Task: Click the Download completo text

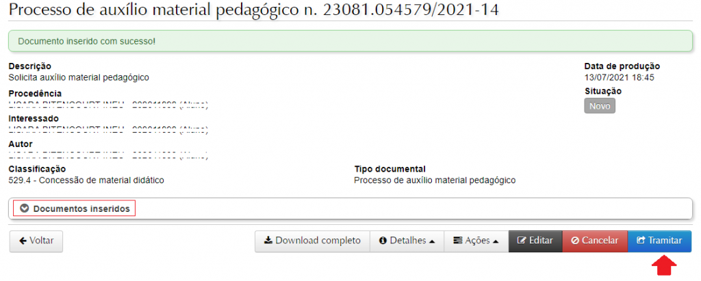Action: coord(318,241)
